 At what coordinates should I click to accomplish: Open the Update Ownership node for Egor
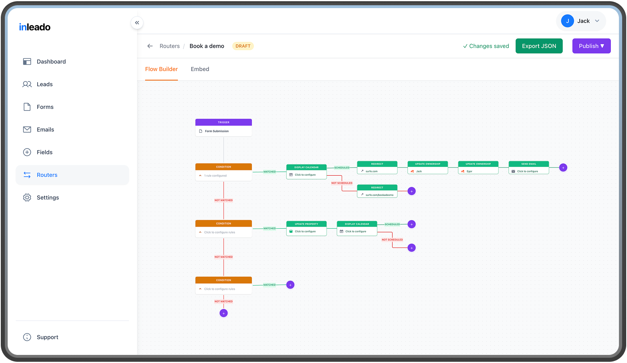coord(478,168)
